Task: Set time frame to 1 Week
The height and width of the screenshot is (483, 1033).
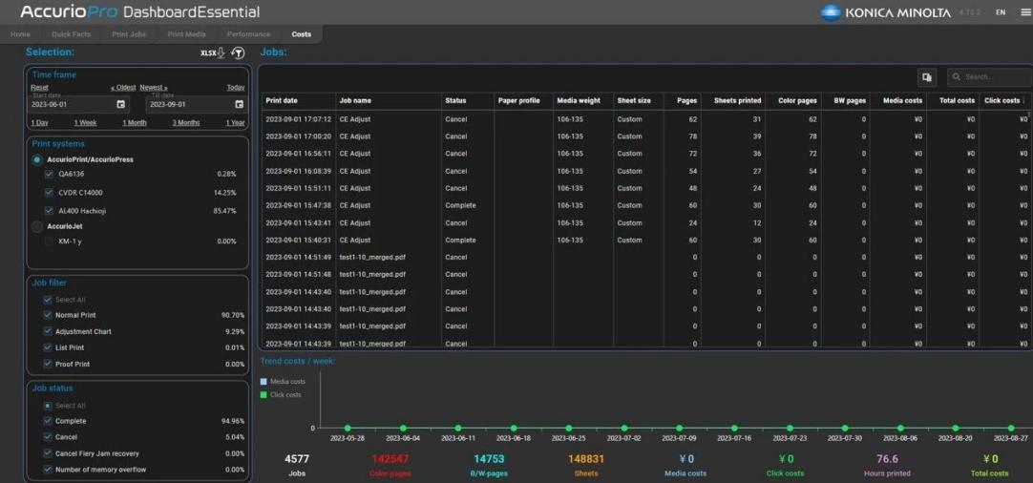Action: pos(85,122)
